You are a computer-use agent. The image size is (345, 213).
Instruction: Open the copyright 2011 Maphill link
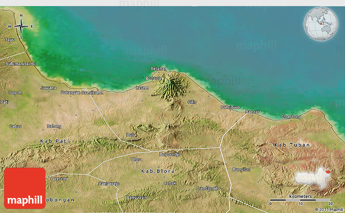[x=329, y=209]
